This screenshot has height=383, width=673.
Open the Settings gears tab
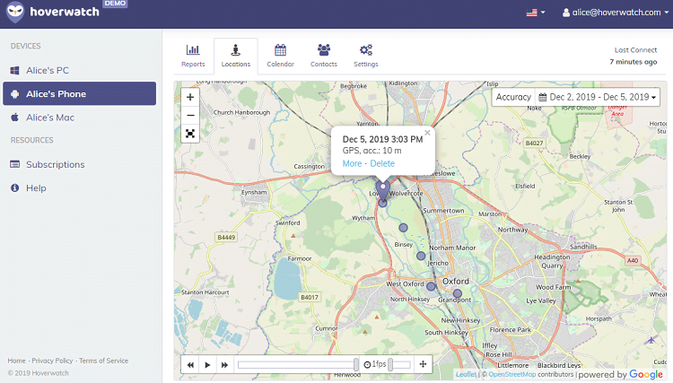[x=366, y=56]
